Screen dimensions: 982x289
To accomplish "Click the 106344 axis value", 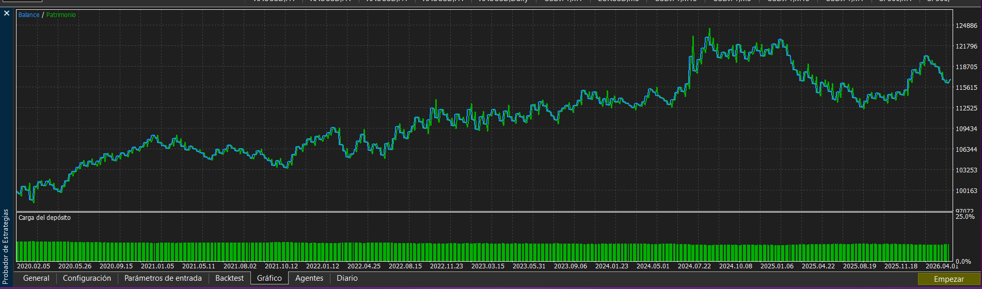I will tap(966, 149).
